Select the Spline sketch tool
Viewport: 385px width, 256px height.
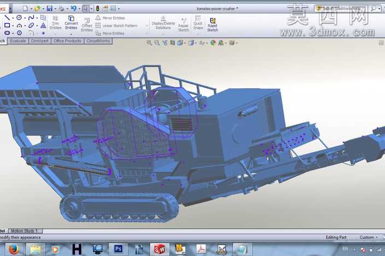click(31, 17)
